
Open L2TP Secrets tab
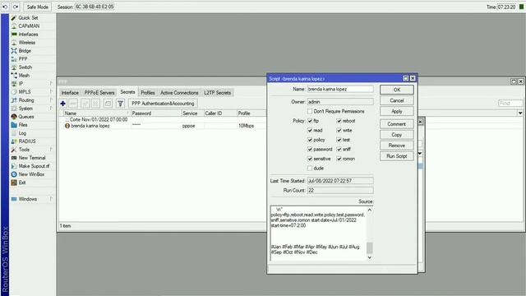click(x=217, y=93)
